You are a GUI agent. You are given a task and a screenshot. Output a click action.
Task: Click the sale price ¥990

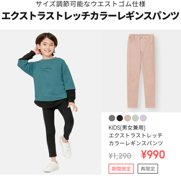[x=153, y=155]
